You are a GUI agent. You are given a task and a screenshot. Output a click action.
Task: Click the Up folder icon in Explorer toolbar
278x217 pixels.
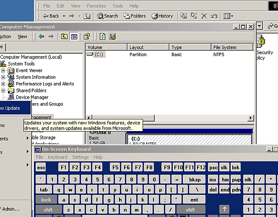[x=87, y=16]
